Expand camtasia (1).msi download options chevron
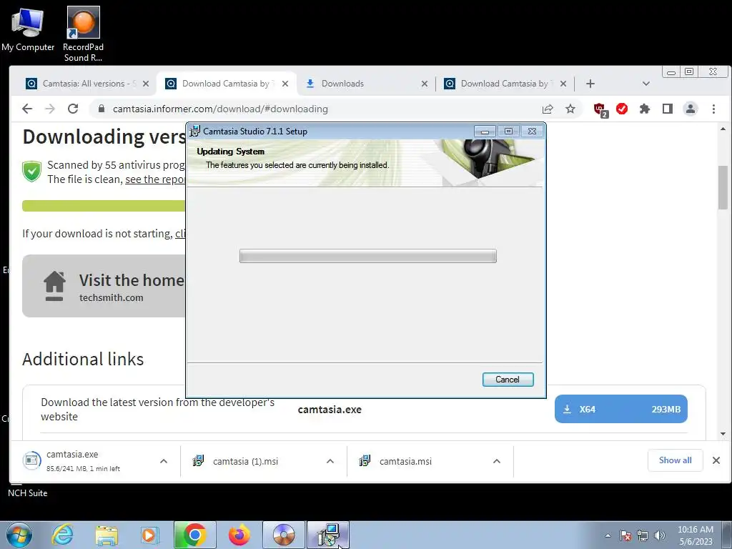Screen dimensions: 732x549 pos(330,461)
